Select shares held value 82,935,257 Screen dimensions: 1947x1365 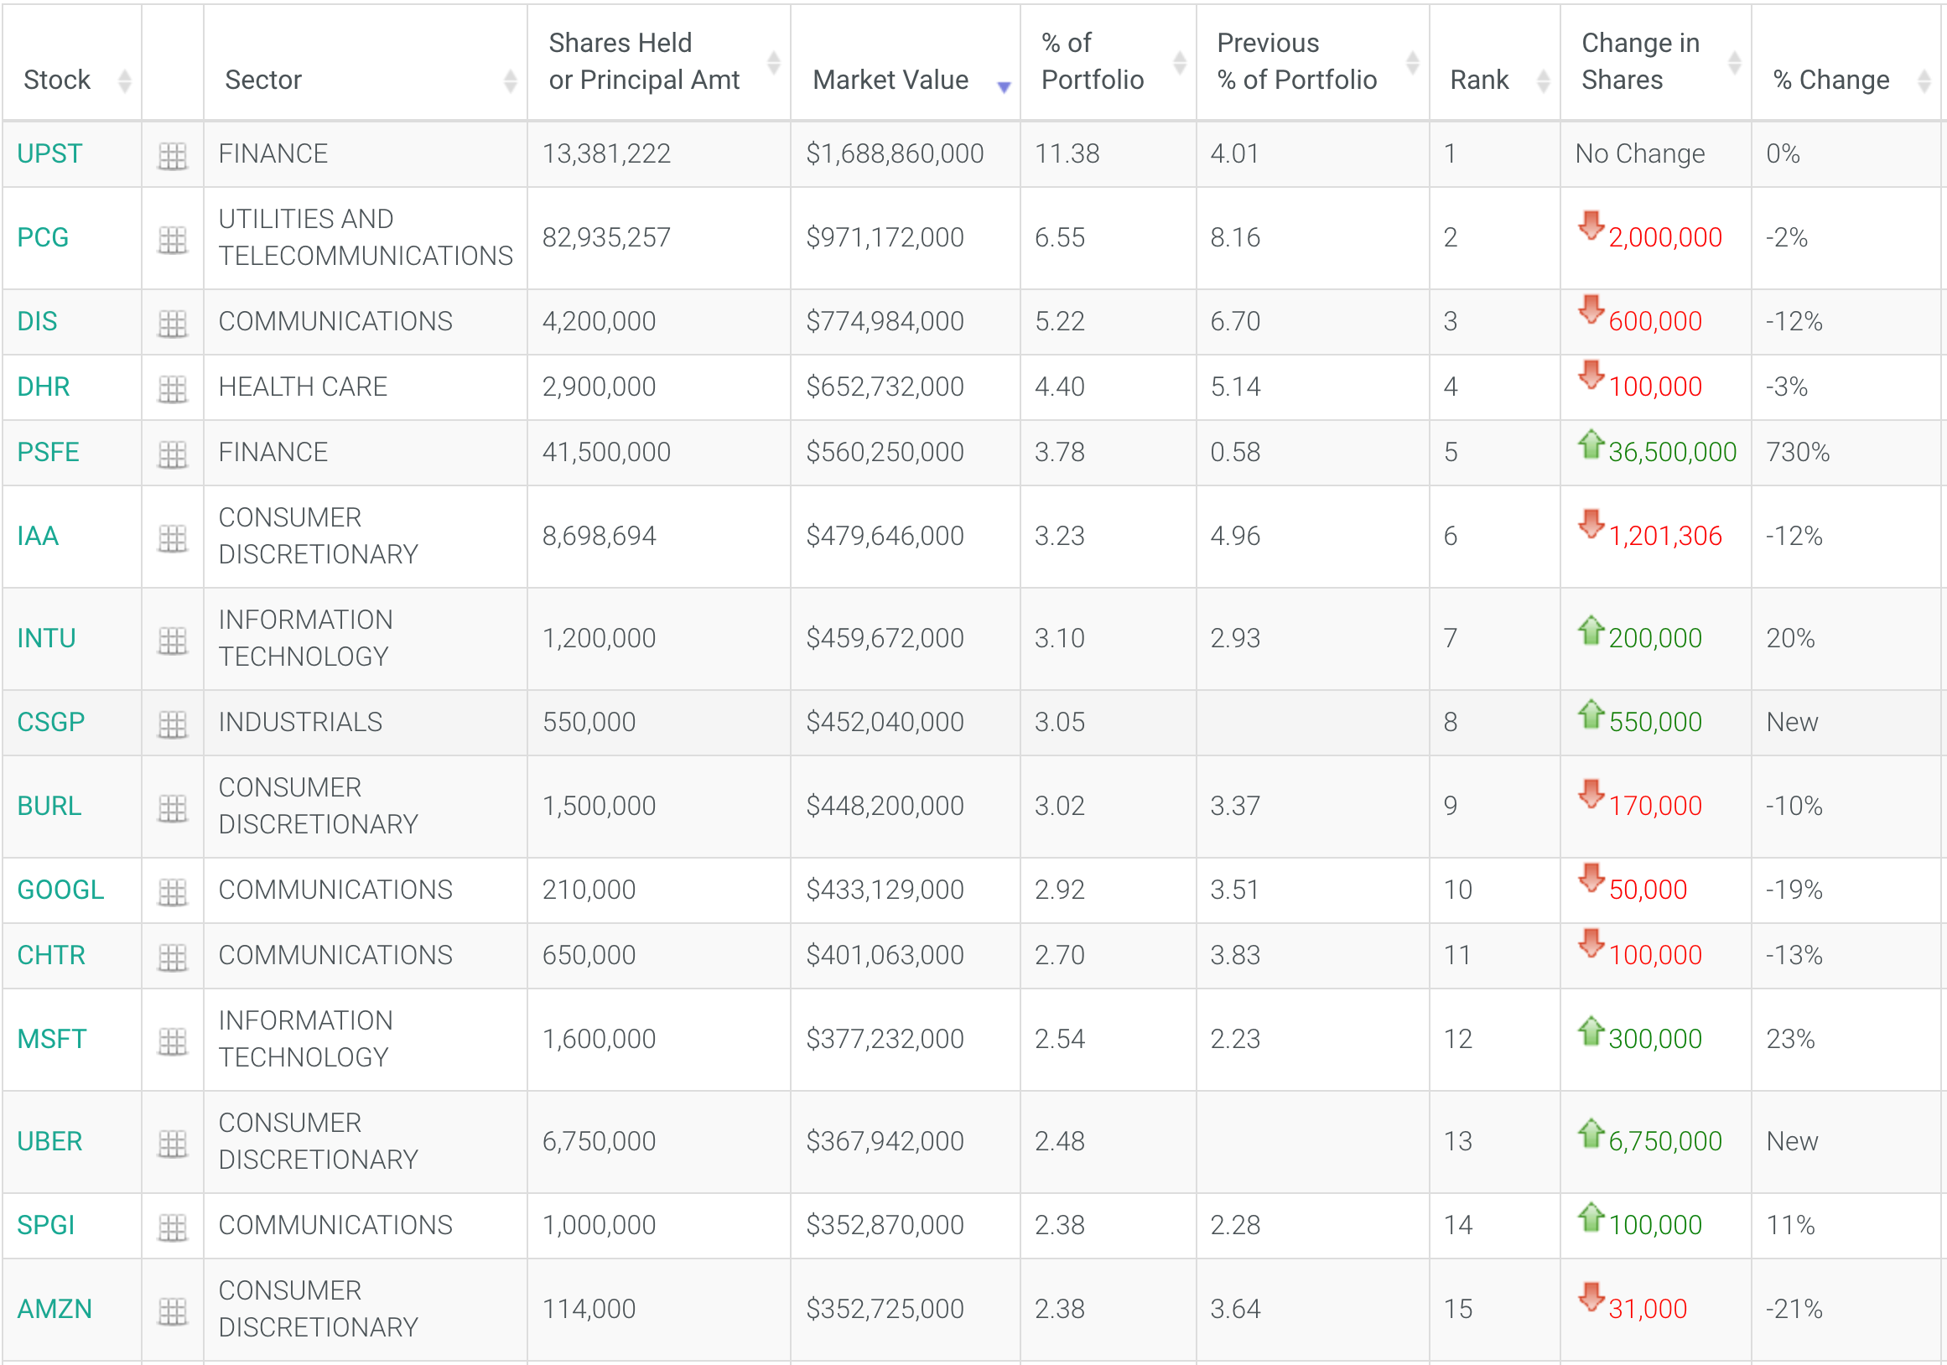click(606, 237)
